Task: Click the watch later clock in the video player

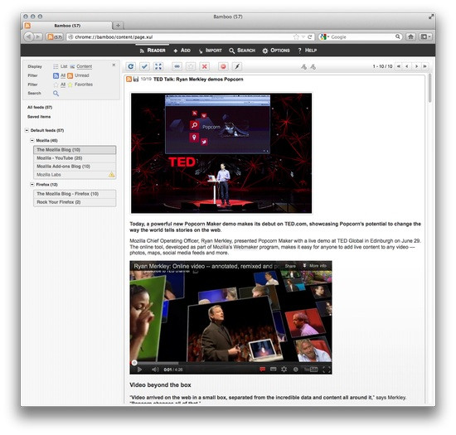Action: (x=295, y=370)
